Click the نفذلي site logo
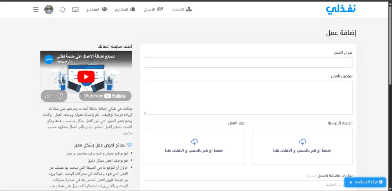The height and width of the screenshot is (191, 392). (341, 9)
